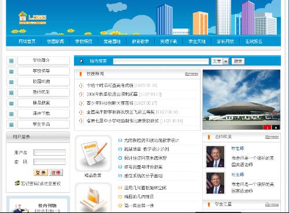Open the BOARD notepad icon above 精品教案
This screenshot has height=213, width=289.
[x=94, y=153]
